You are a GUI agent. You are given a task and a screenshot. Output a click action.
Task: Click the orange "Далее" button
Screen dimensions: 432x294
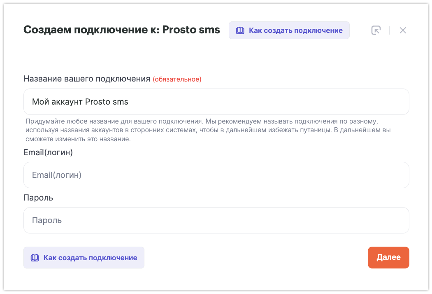coord(388,257)
